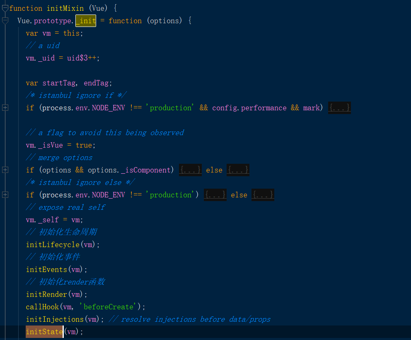The height and width of the screenshot is (340, 411).
Task: Open collapsed else block on _isComponent line
Action: tap(238, 170)
